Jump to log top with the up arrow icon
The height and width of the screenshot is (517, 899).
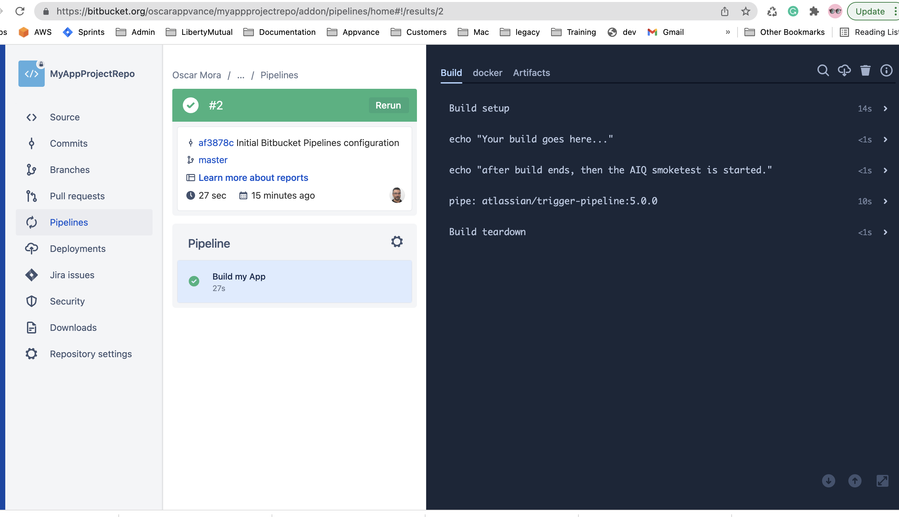point(855,481)
